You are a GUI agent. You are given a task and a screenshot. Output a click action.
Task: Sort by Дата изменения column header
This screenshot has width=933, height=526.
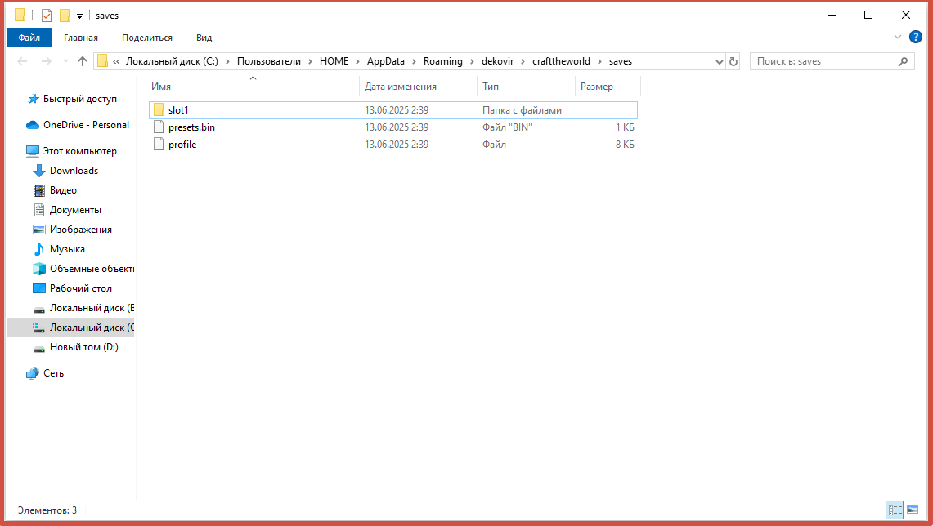tap(401, 87)
